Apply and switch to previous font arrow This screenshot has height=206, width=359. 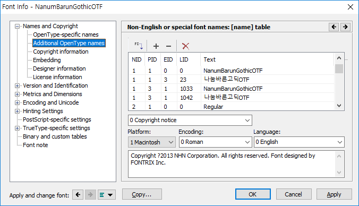click(78, 195)
